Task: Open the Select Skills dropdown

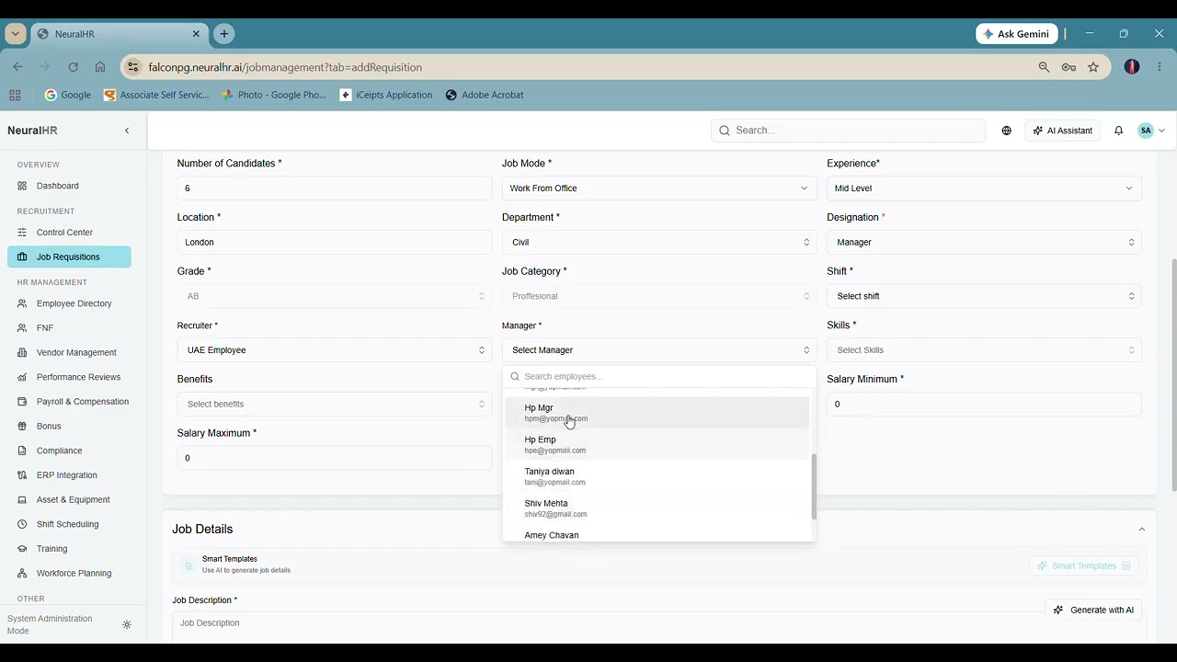Action: click(984, 350)
